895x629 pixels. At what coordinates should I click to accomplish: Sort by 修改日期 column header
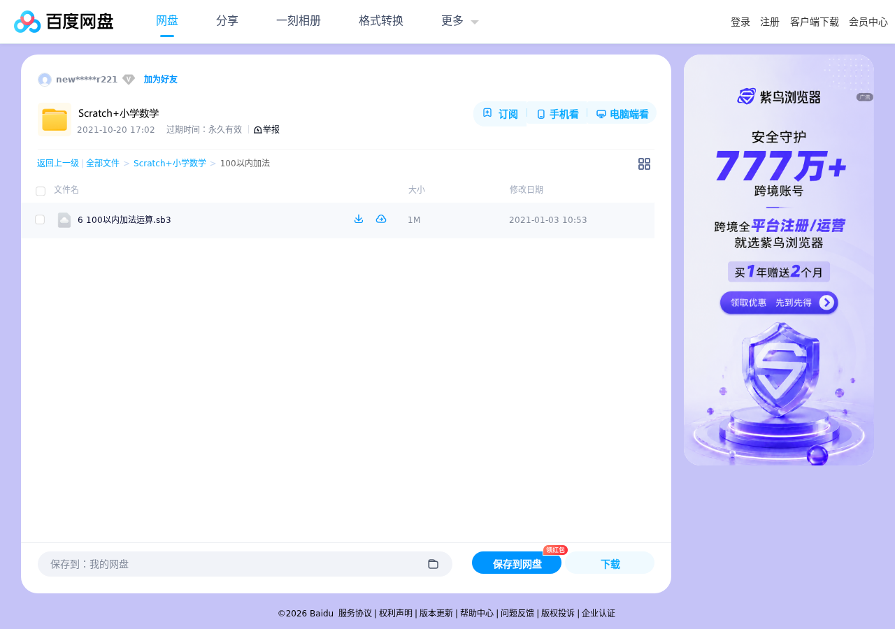click(x=527, y=190)
